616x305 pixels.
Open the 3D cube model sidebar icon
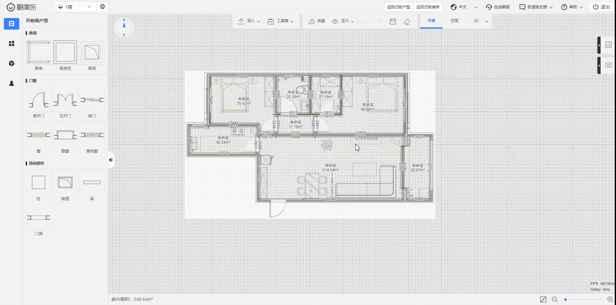coord(12,63)
